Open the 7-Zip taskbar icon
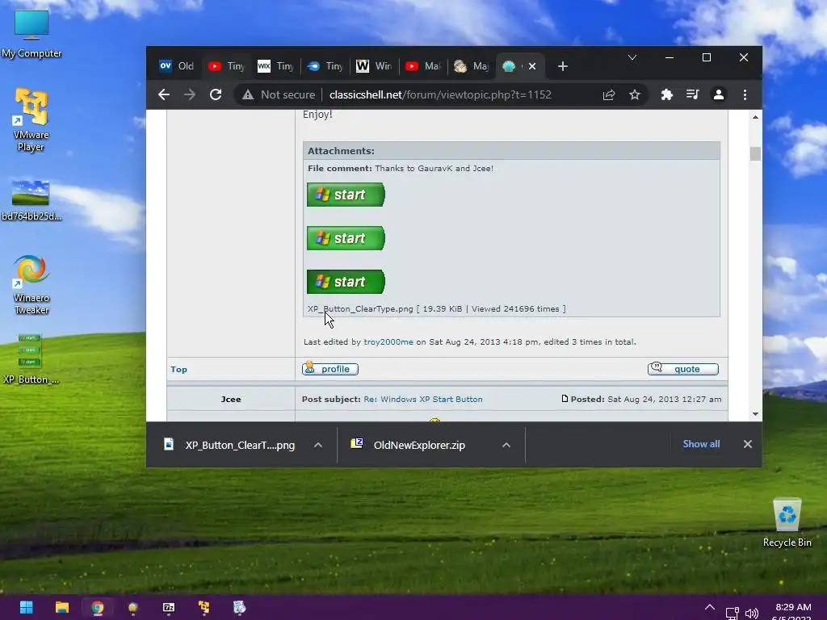Viewport: 827px width, 620px height. pos(168,607)
